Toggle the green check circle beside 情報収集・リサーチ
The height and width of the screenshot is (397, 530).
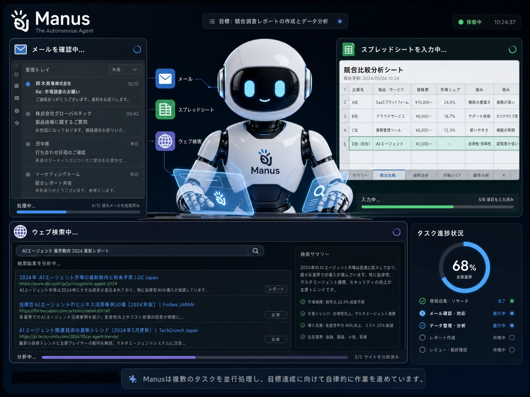click(x=422, y=301)
